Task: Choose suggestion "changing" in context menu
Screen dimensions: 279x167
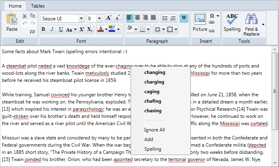Action: pos(155,72)
